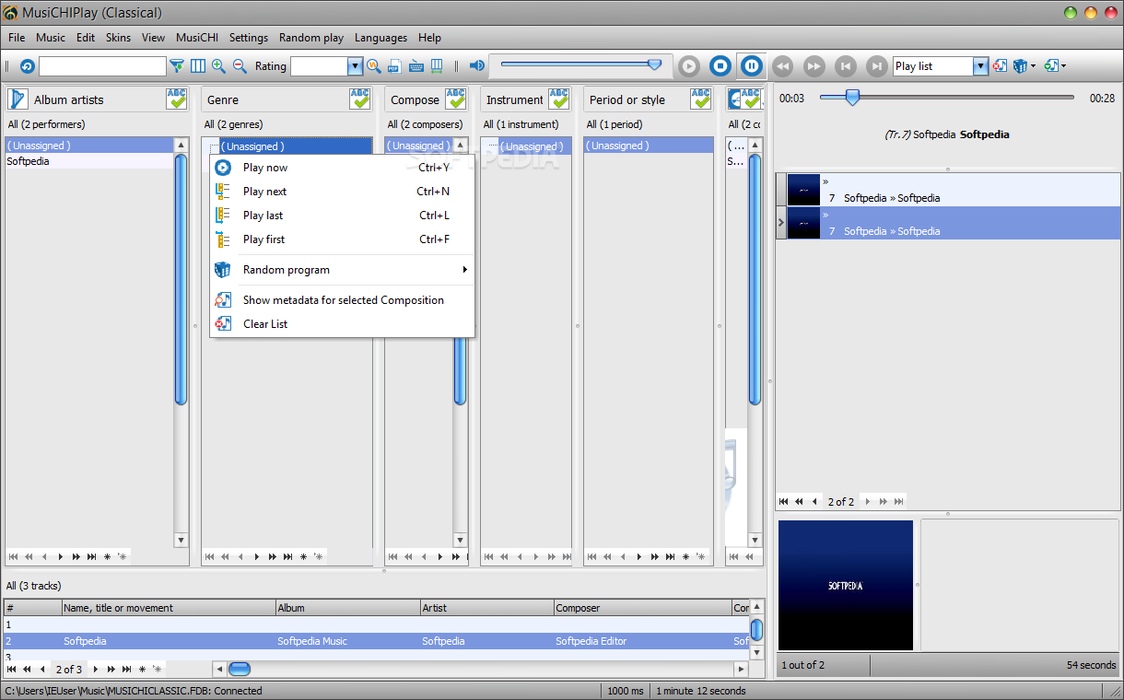Open the Settings menu

[x=249, y=38]
